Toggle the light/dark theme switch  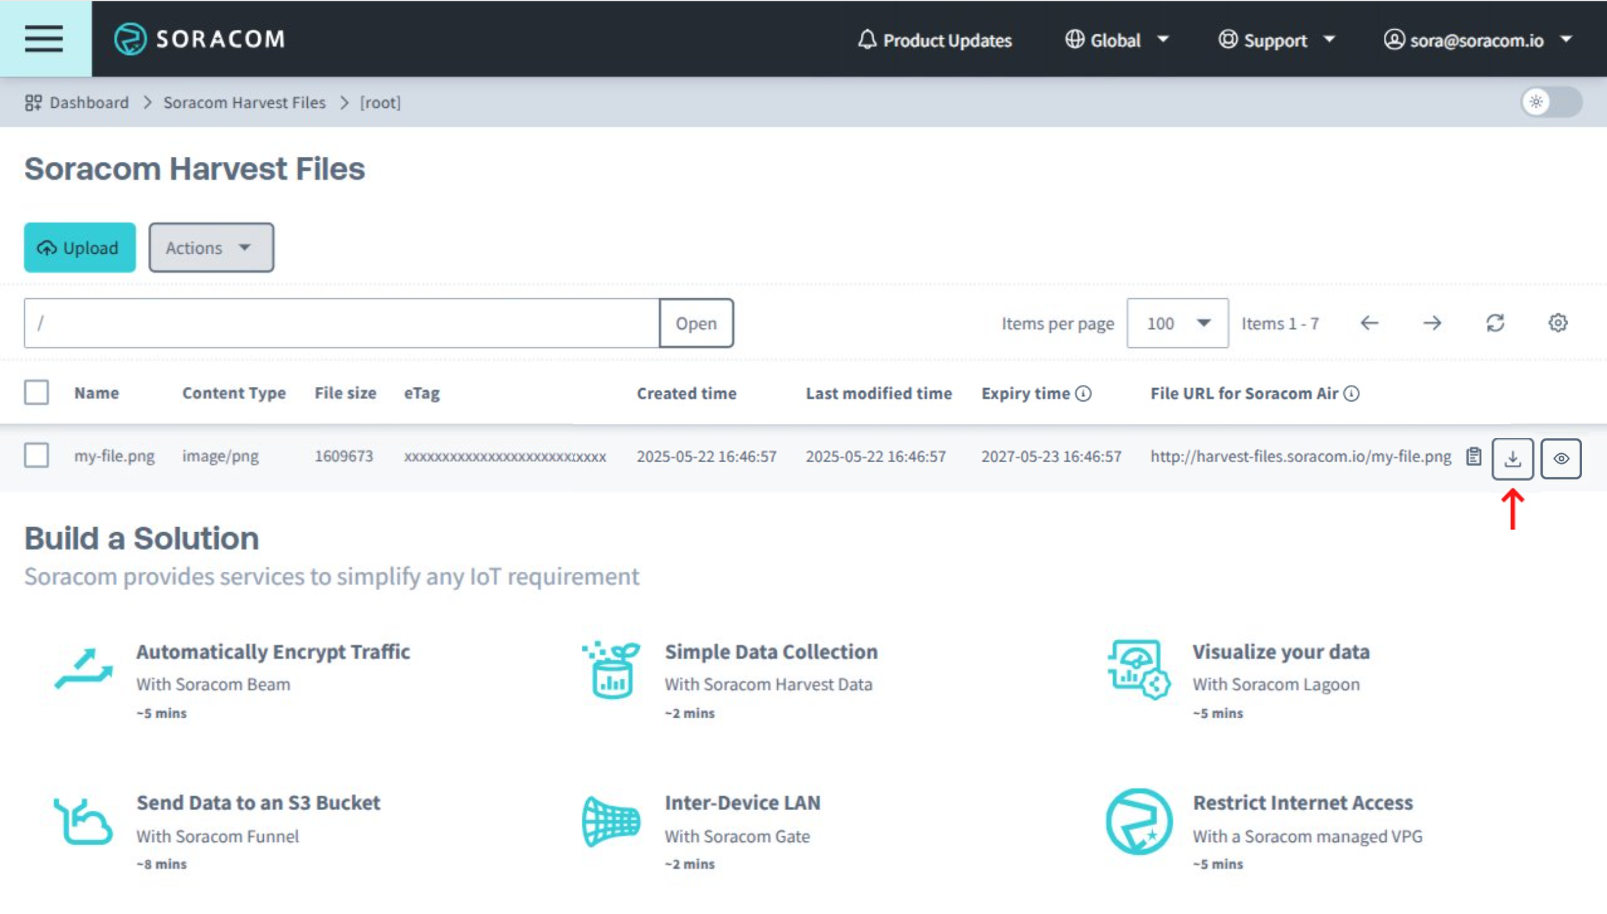pyautogui.click(x=1550, y=102)
